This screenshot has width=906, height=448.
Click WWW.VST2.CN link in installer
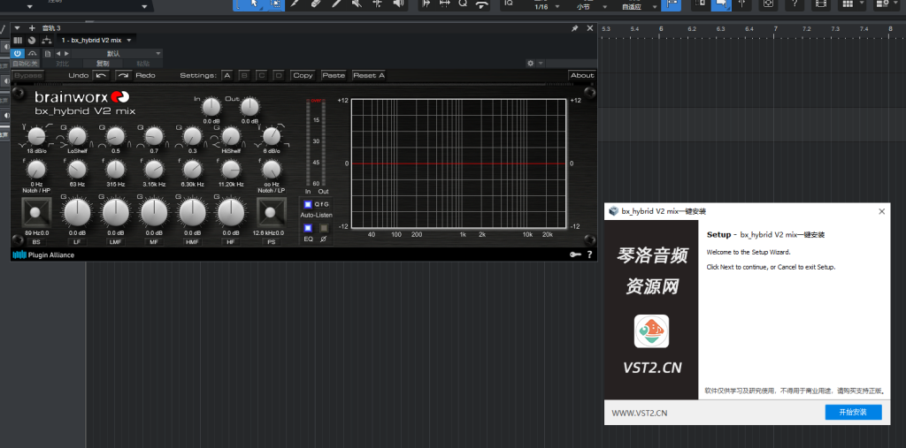tap(640, 413)
